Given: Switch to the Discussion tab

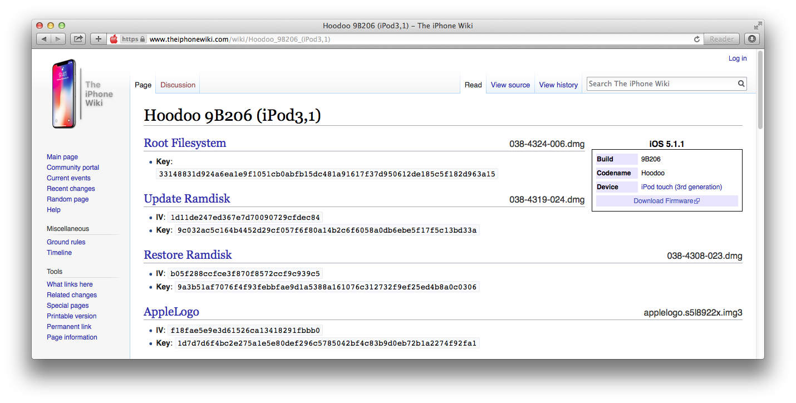Looking at the screenshot, I should [178, 85].
